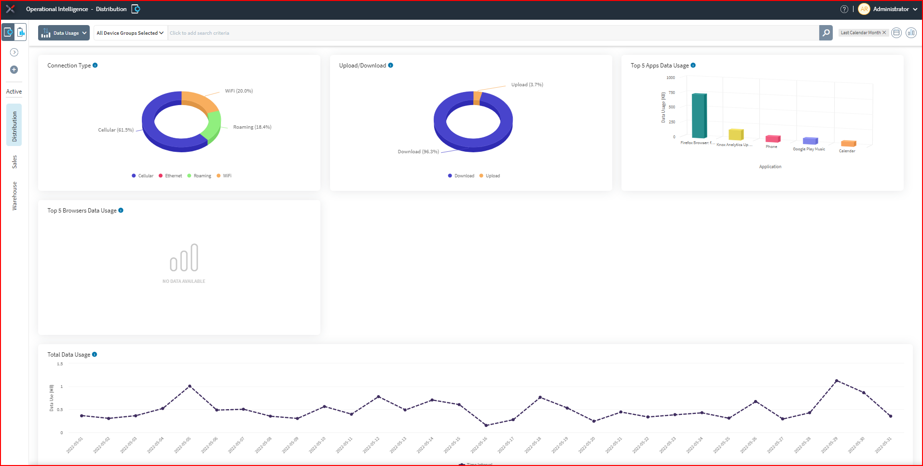Click the bar chart settings icon
Image resolution: width=923 pixels, height=466 pixels.
911,33
